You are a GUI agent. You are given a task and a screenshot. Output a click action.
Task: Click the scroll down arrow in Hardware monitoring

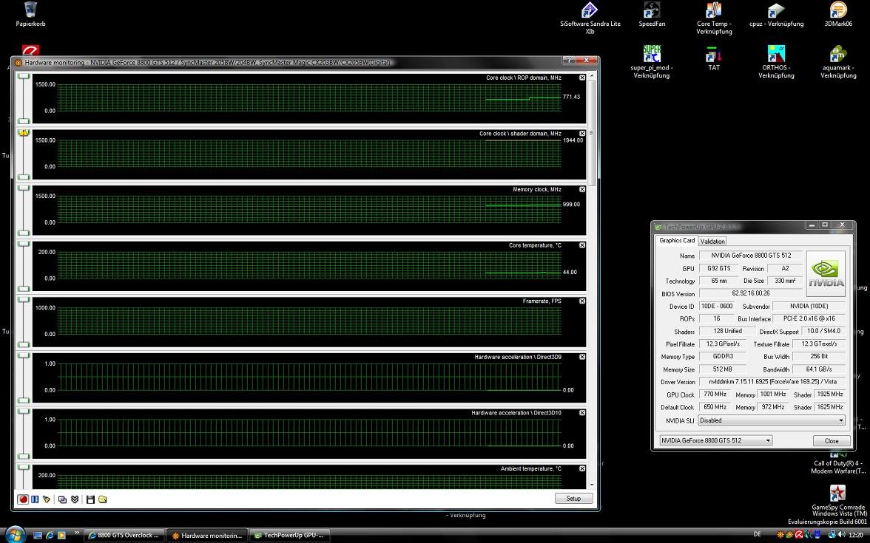coord(592,485)
